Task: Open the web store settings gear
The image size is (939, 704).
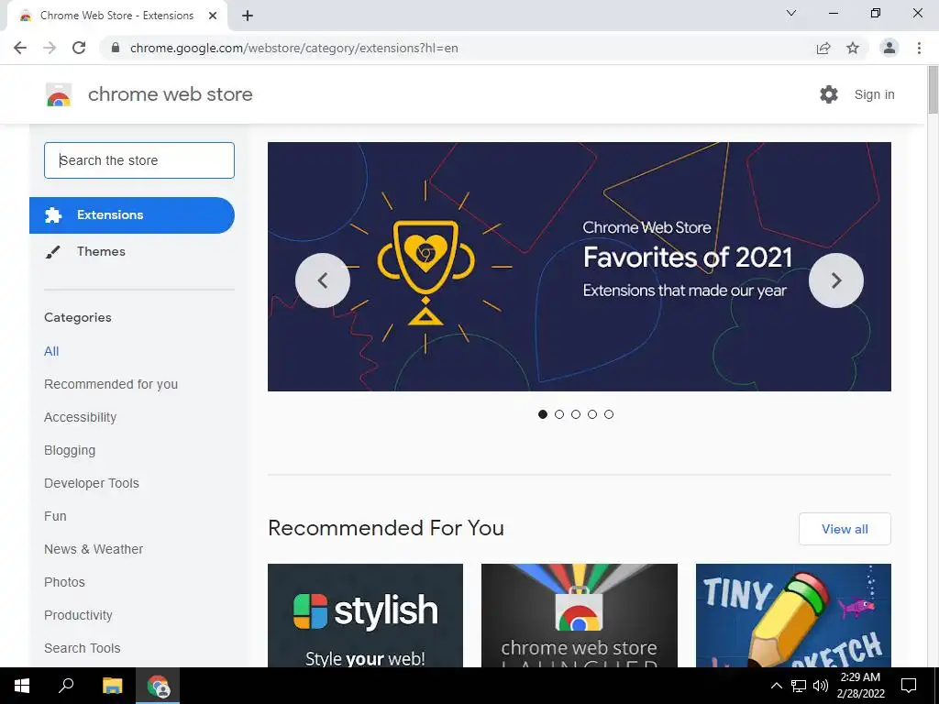Action: coord(829,94)
